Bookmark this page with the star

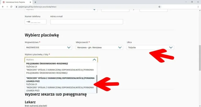click(x=159, y=7)
